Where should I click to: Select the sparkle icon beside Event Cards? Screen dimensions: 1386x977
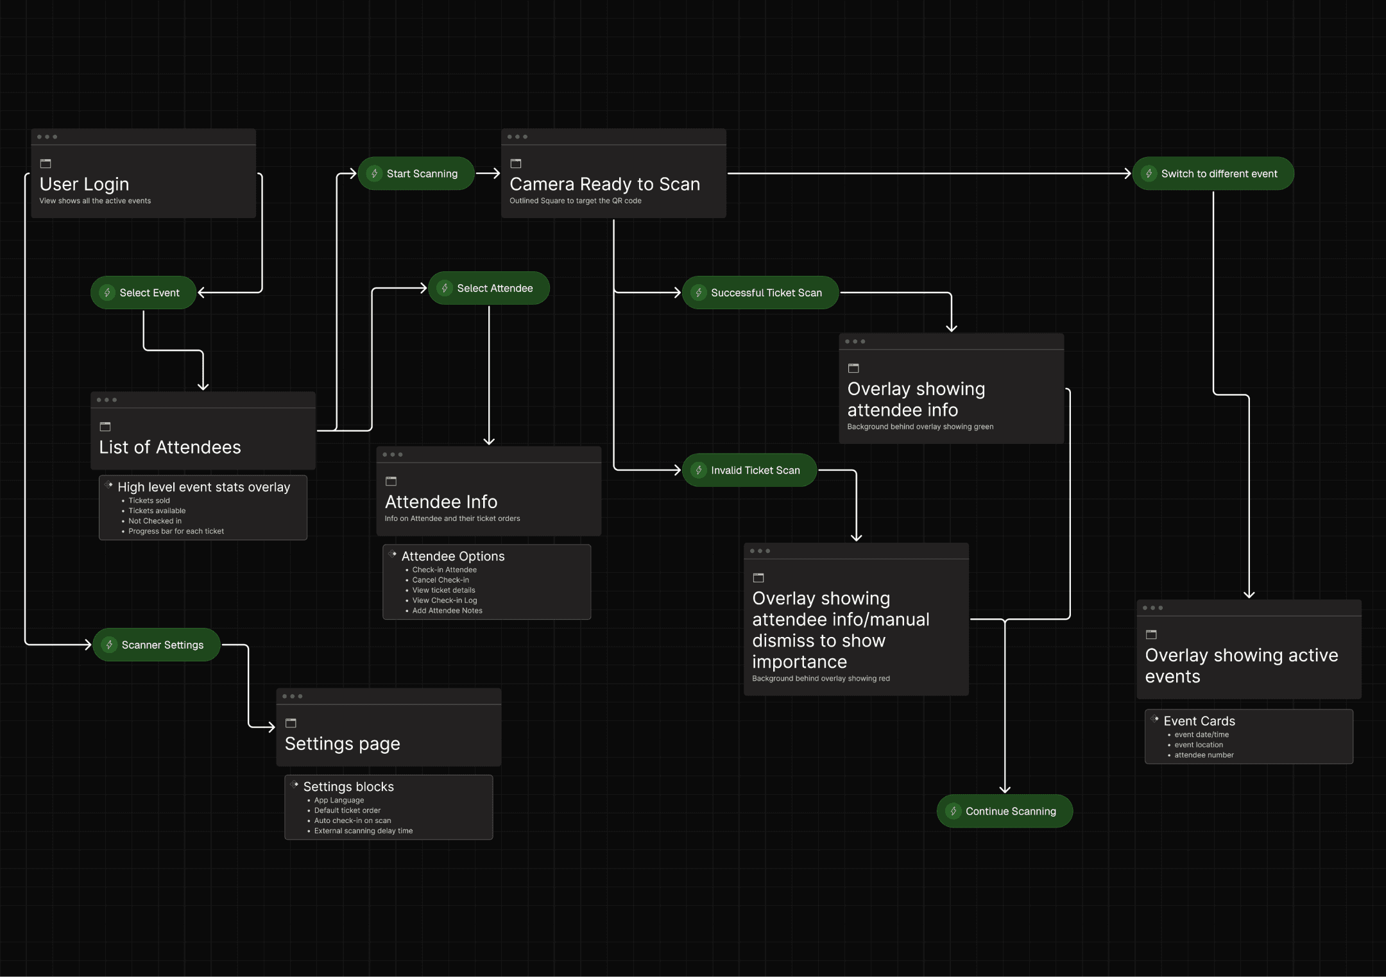1155,718
